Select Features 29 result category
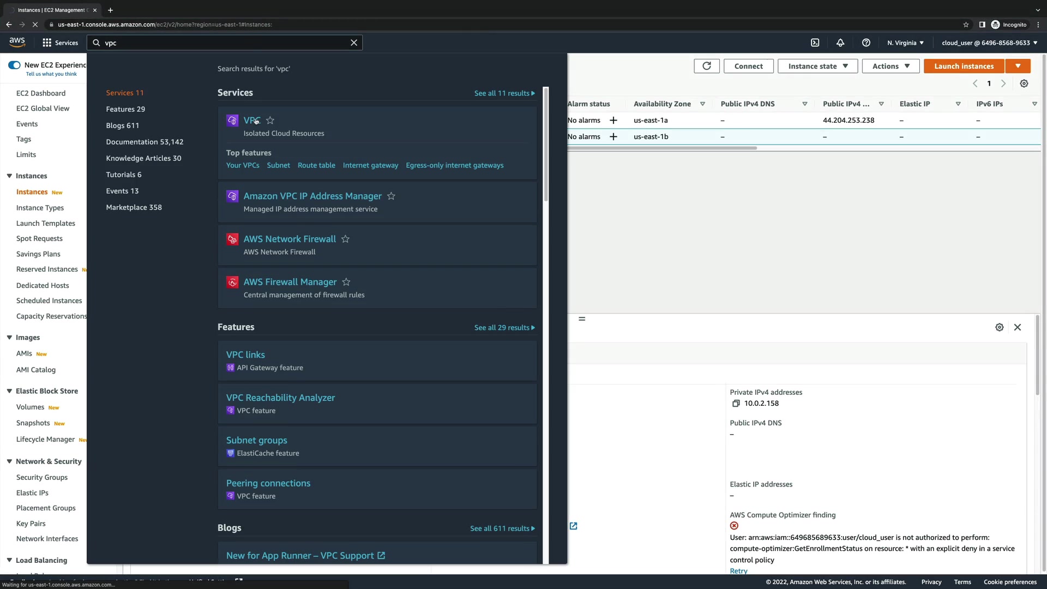1047x589 pixels. 125,109
